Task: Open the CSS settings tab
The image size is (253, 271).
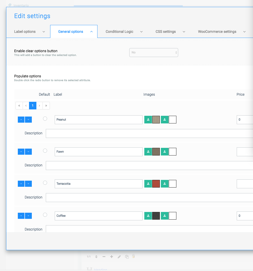Action: pos(165,32)
